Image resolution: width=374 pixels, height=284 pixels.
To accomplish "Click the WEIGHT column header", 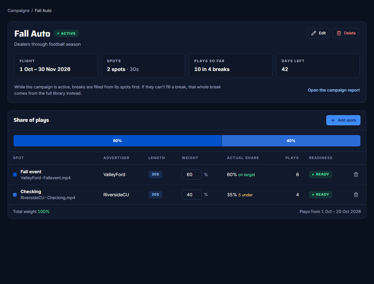I will tap(190, 158).
